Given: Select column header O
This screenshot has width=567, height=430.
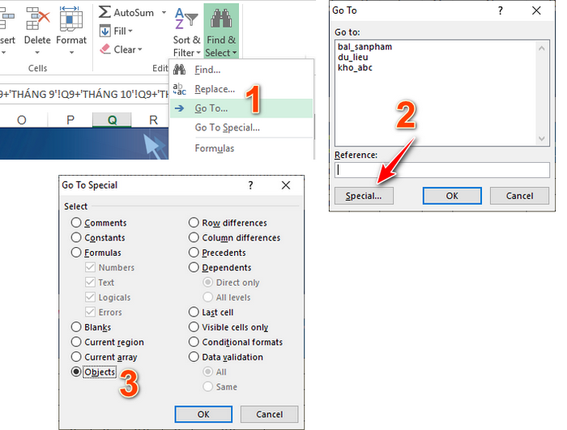Looking at the screenshot, I should point(22,120).
